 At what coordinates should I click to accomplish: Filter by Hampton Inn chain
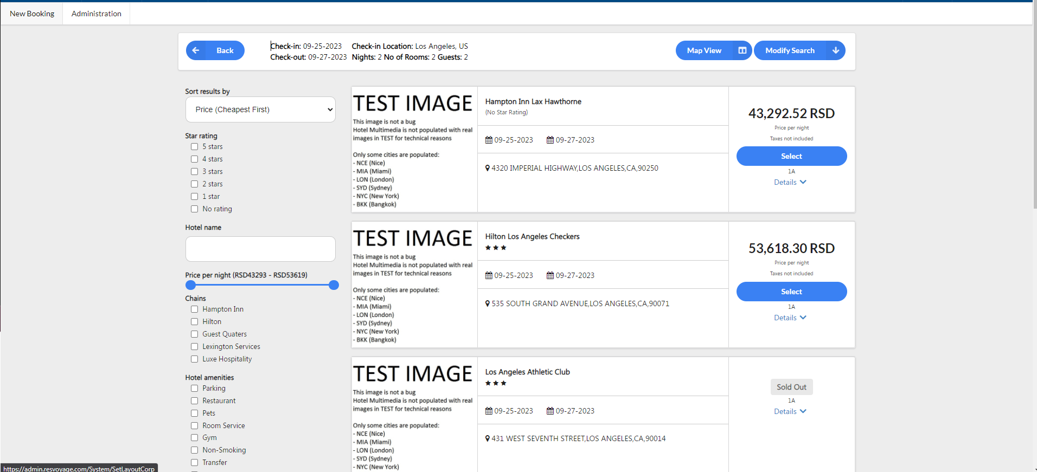194,309
